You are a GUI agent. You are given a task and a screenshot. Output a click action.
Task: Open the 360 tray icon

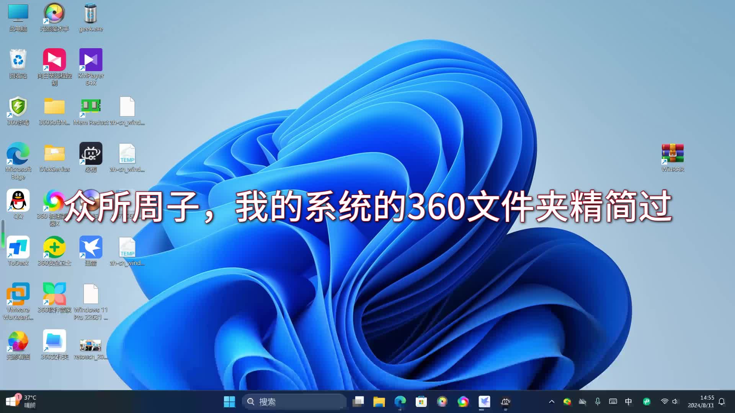tap(567, 402)
